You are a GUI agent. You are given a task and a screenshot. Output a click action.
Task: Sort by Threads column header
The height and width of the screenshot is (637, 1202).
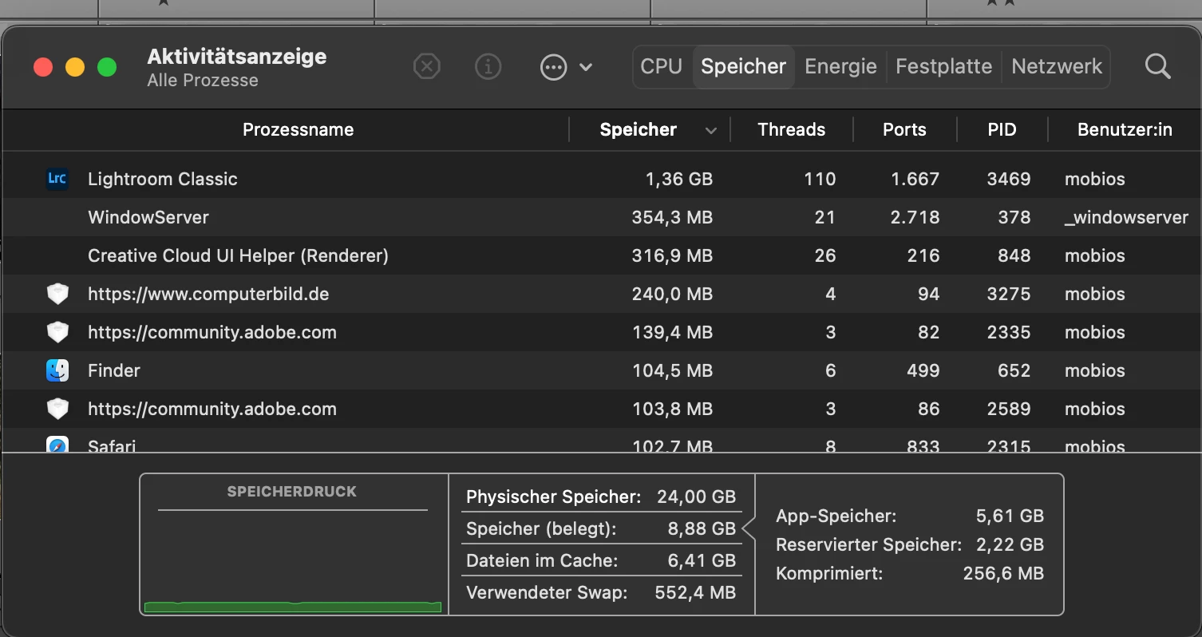[791, 130]
